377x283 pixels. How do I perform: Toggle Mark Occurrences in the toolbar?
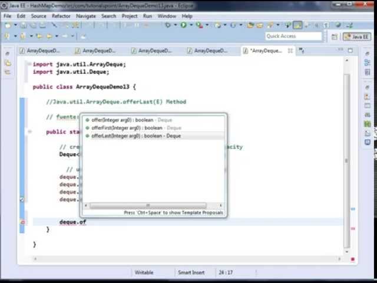(297, 25)
